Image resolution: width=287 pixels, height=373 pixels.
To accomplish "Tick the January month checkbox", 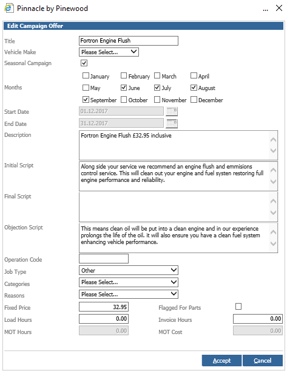I will click(x=86, y=75).
